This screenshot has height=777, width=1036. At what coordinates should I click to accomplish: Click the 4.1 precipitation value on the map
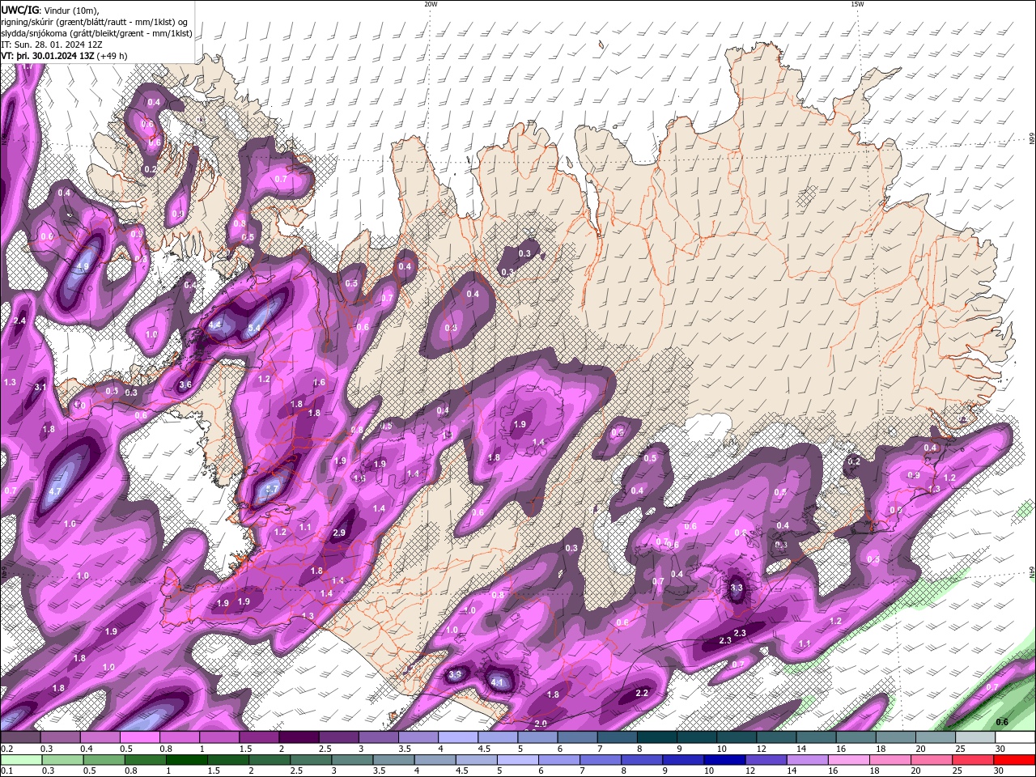498,682
